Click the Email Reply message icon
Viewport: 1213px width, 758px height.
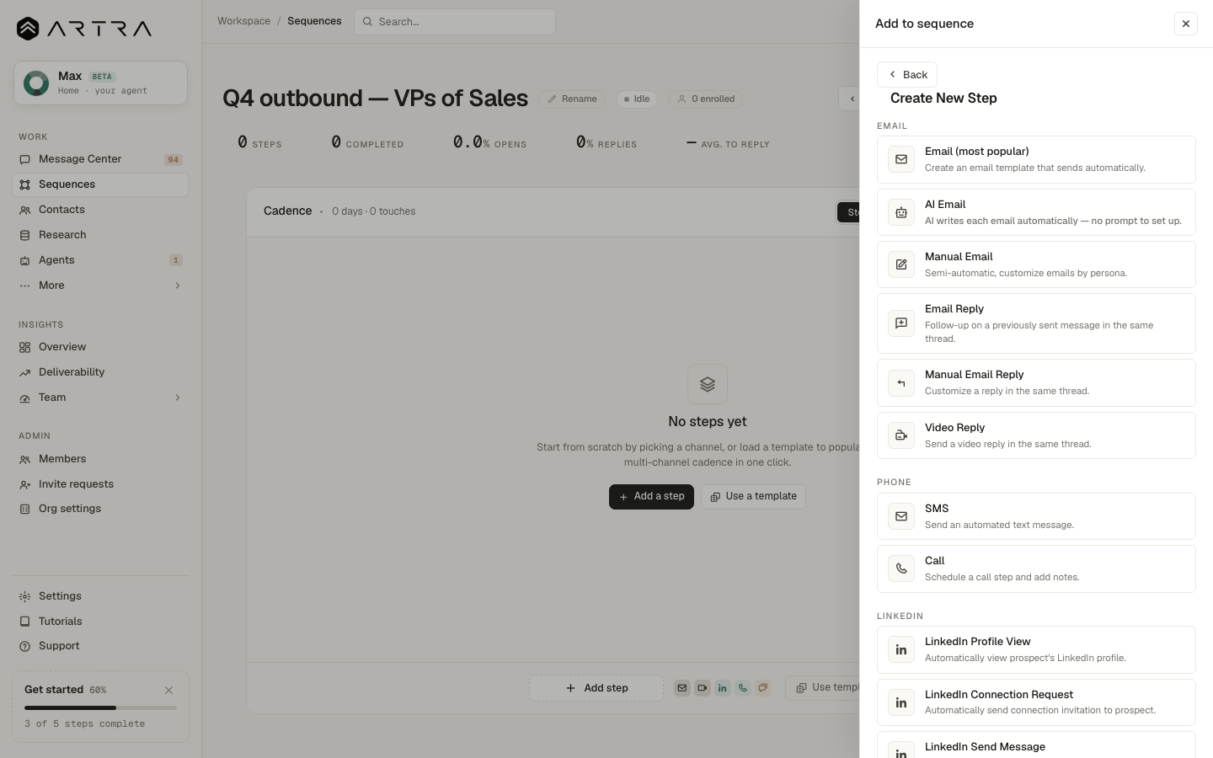(x=901, y=323)
